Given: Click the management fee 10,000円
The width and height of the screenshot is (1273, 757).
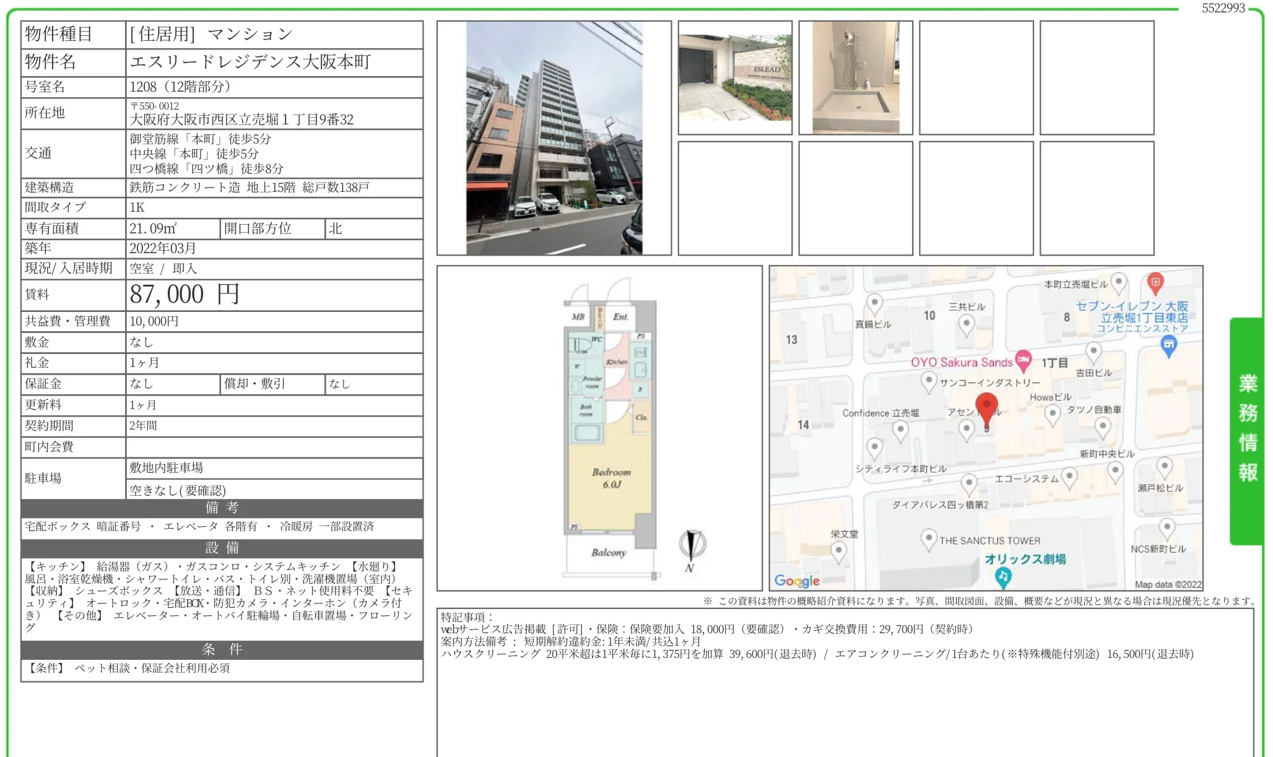Looking at the screenshot, I should [x=154, y=321].
